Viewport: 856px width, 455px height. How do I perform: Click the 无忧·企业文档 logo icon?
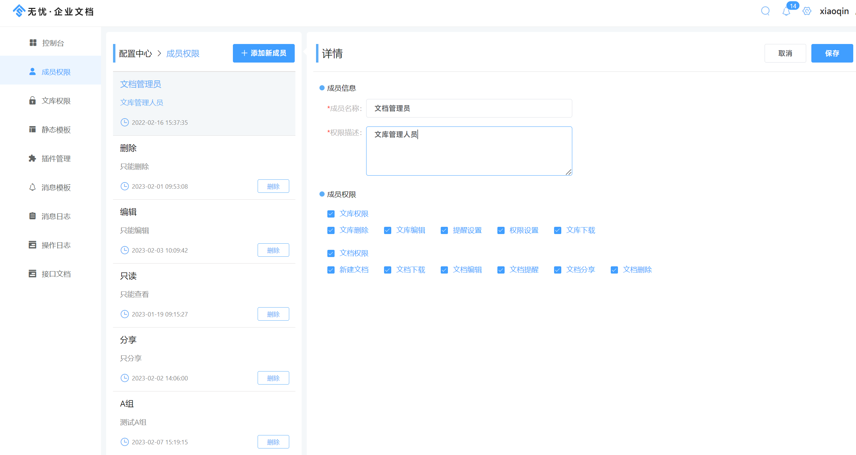(19, 11)
